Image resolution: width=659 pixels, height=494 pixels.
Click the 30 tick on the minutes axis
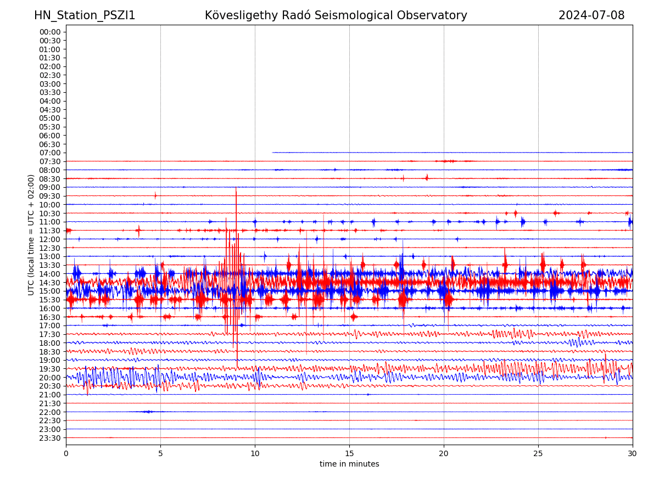coord(633,453)
